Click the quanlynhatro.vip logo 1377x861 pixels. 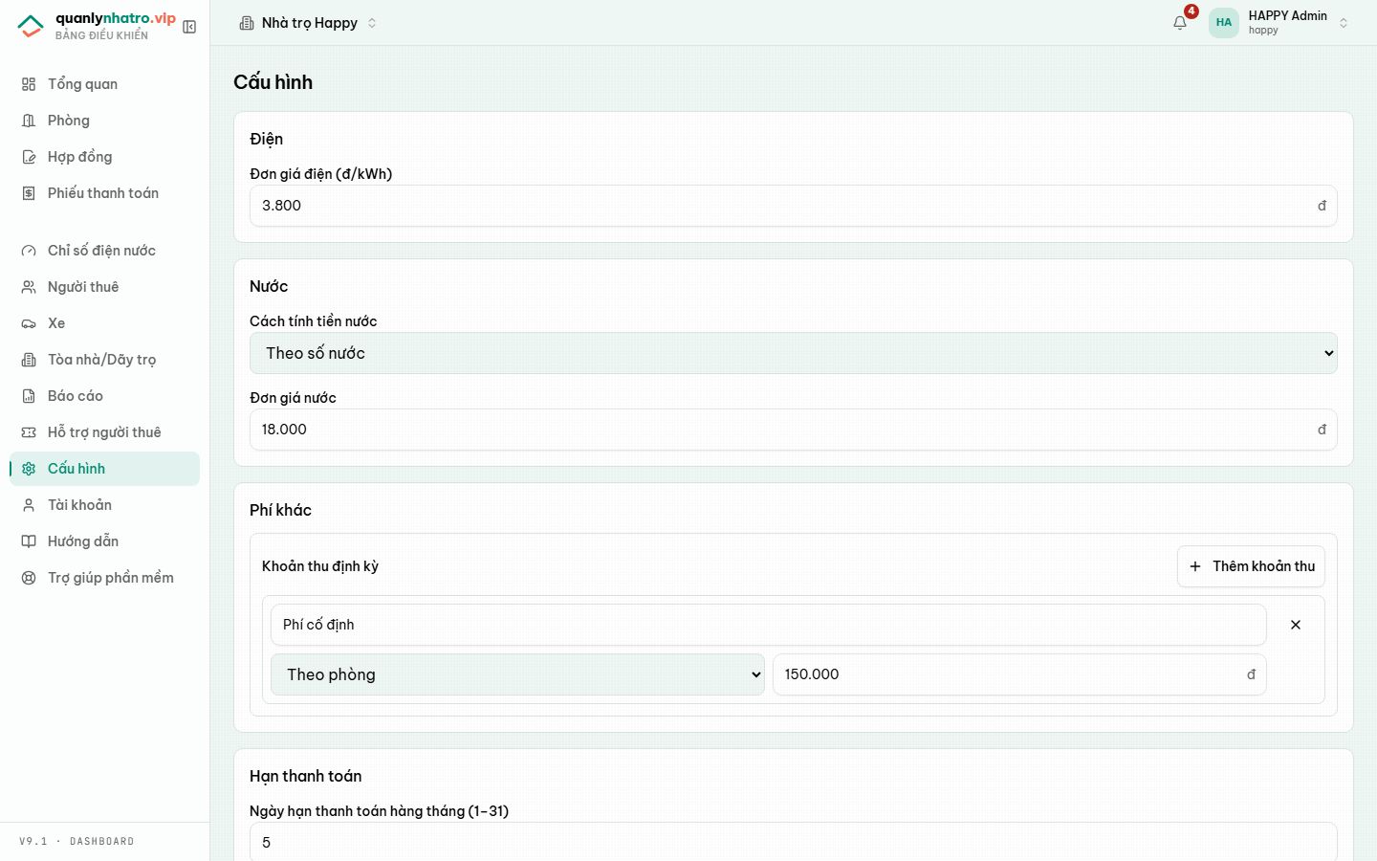coord(97,26)
